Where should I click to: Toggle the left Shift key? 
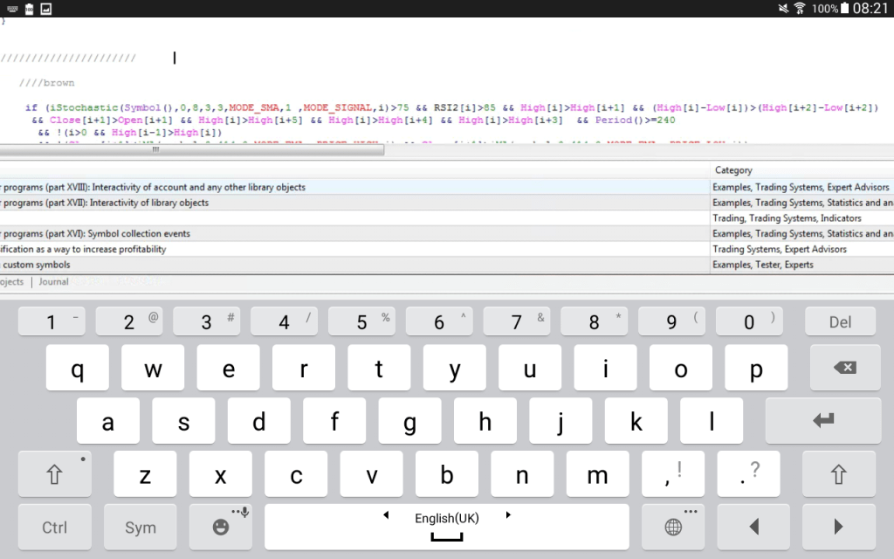point(54,474)
